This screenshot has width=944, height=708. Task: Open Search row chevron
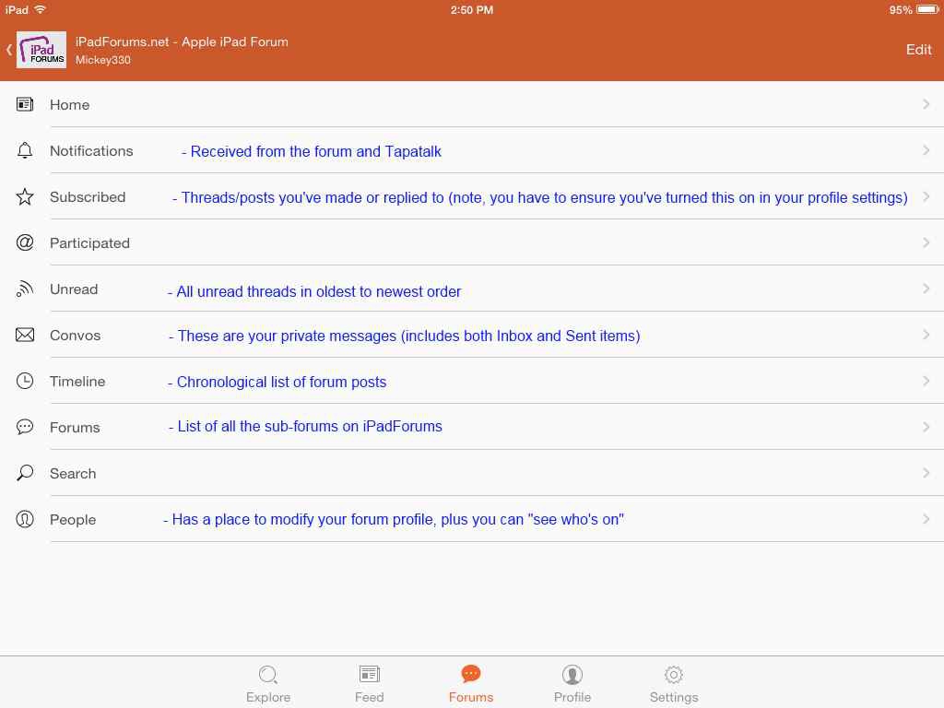point(926,473)
